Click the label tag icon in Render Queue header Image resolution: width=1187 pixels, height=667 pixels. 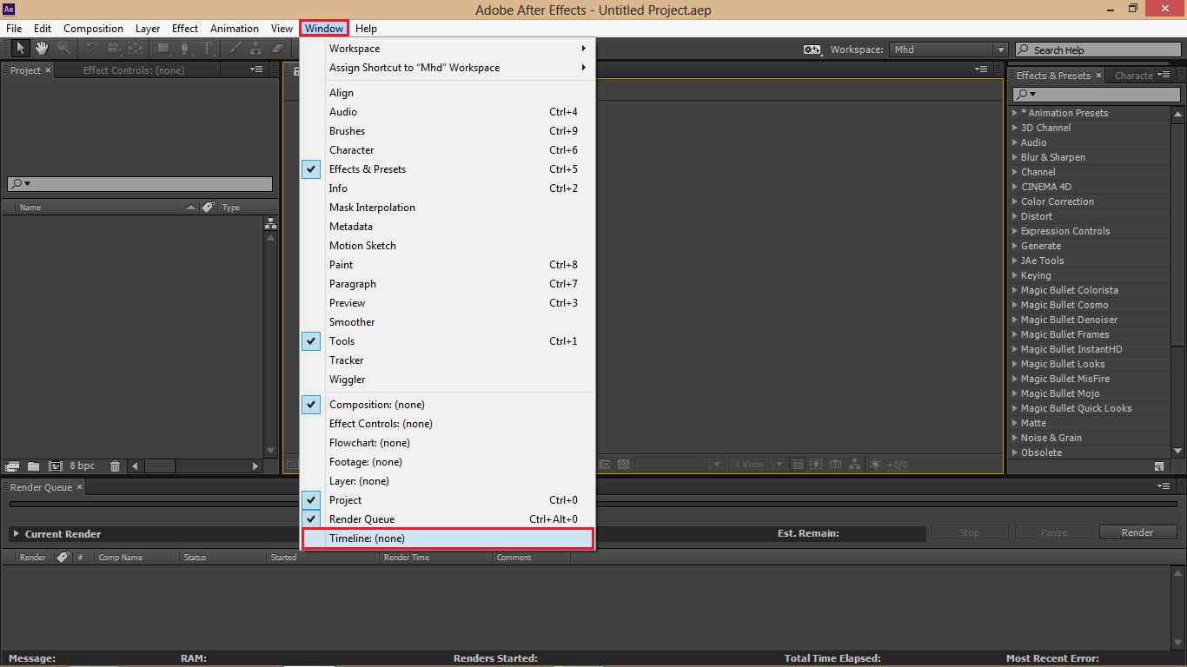coord(63,558)
